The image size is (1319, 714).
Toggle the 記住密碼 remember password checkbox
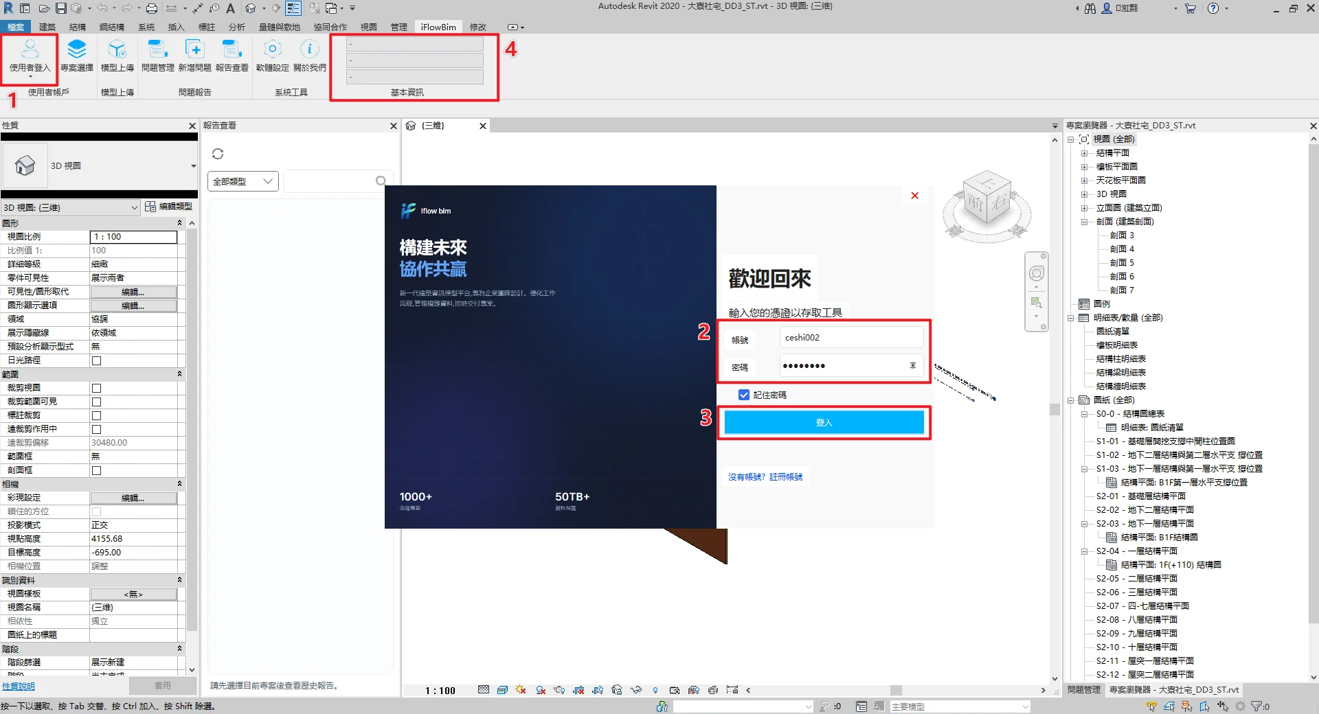(x=743, y=395)
